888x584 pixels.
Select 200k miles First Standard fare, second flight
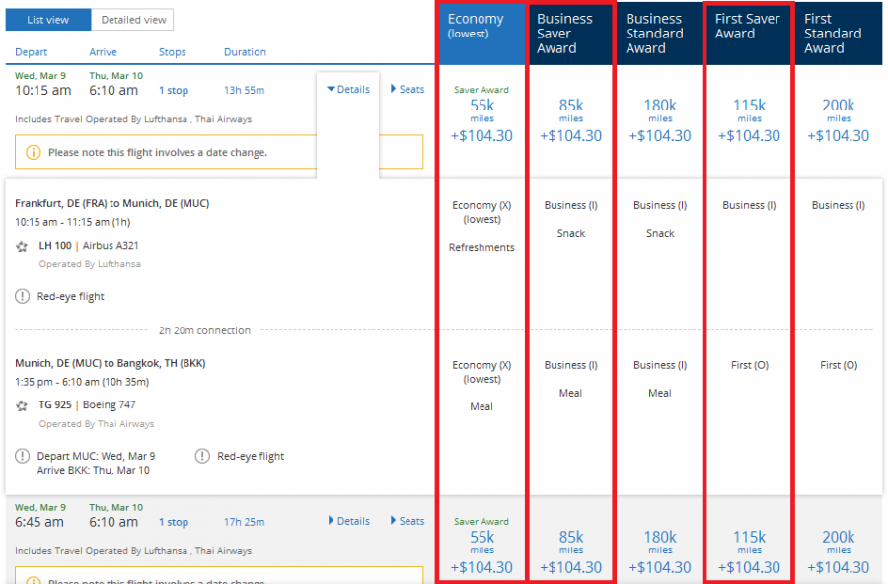(838, 551)
